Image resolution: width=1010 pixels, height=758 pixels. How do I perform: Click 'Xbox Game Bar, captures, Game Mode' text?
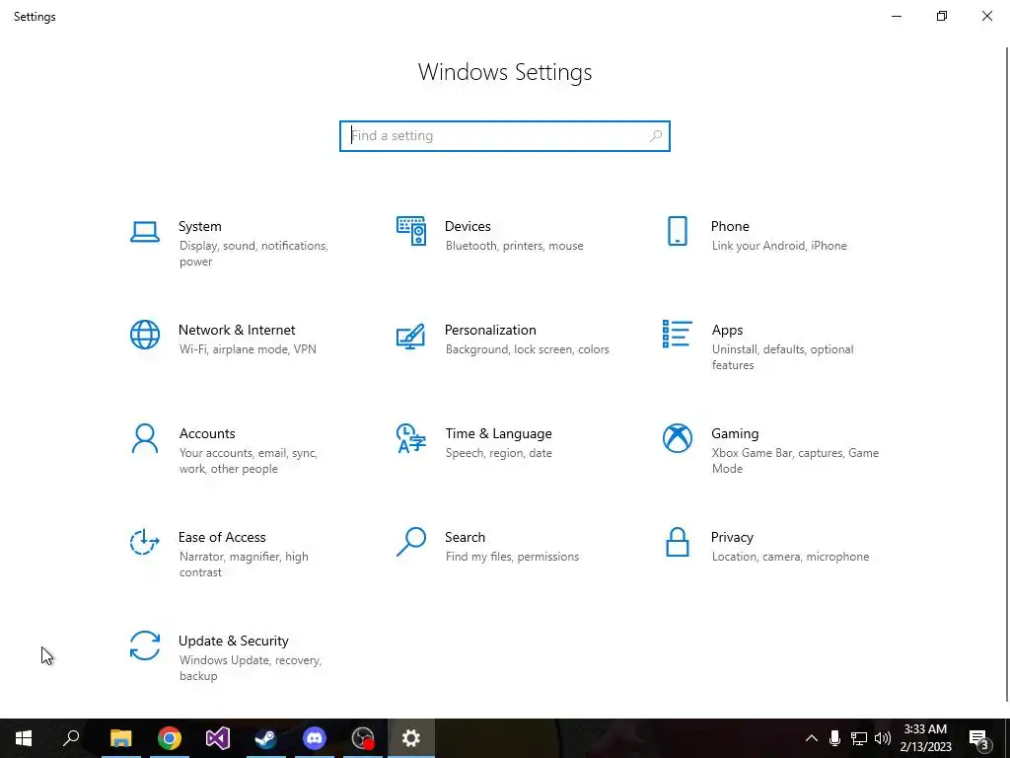[795, 461]
